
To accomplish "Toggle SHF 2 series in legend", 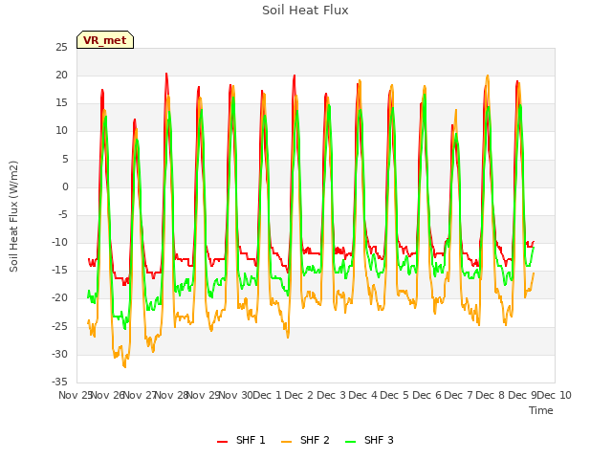I will [x=305, y=440].
